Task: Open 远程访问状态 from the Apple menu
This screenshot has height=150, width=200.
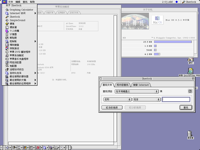Action: pyautogui.click(x=20, y=70)
